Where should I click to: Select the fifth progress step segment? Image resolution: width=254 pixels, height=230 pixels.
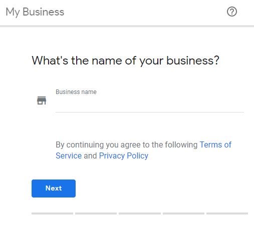(x=227, y=213)
